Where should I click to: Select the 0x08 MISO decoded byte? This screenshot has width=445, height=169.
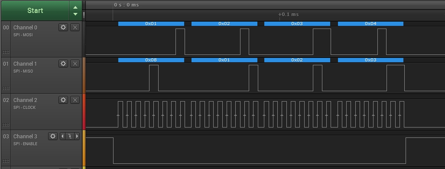coord(151,60)
